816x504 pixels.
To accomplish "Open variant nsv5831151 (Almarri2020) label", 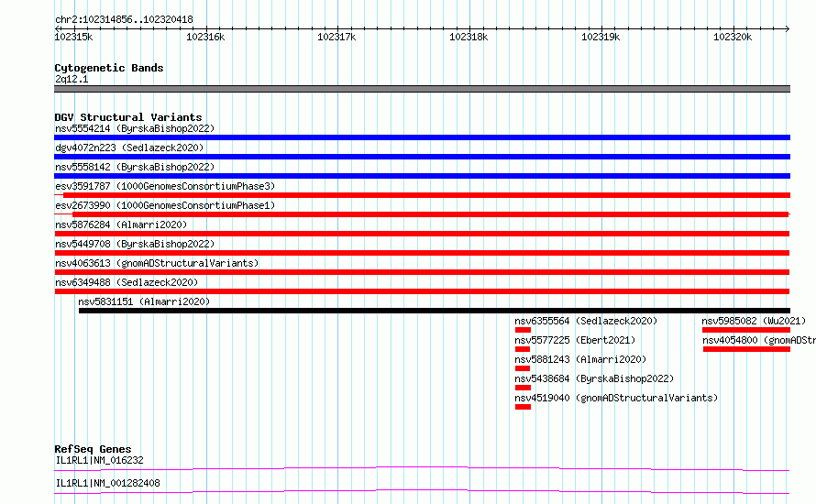I will coord(144,301).
